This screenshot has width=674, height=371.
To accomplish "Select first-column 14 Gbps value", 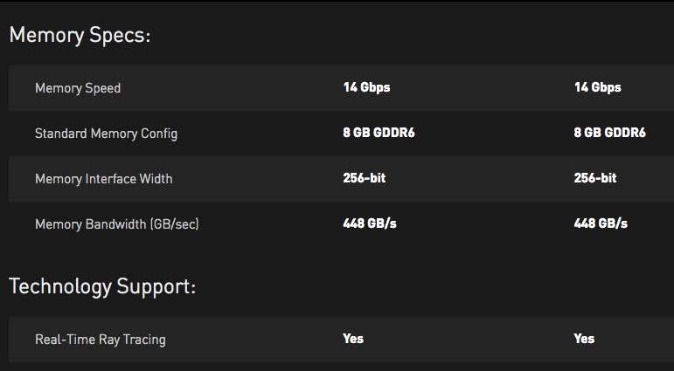I will coord(366,87).
